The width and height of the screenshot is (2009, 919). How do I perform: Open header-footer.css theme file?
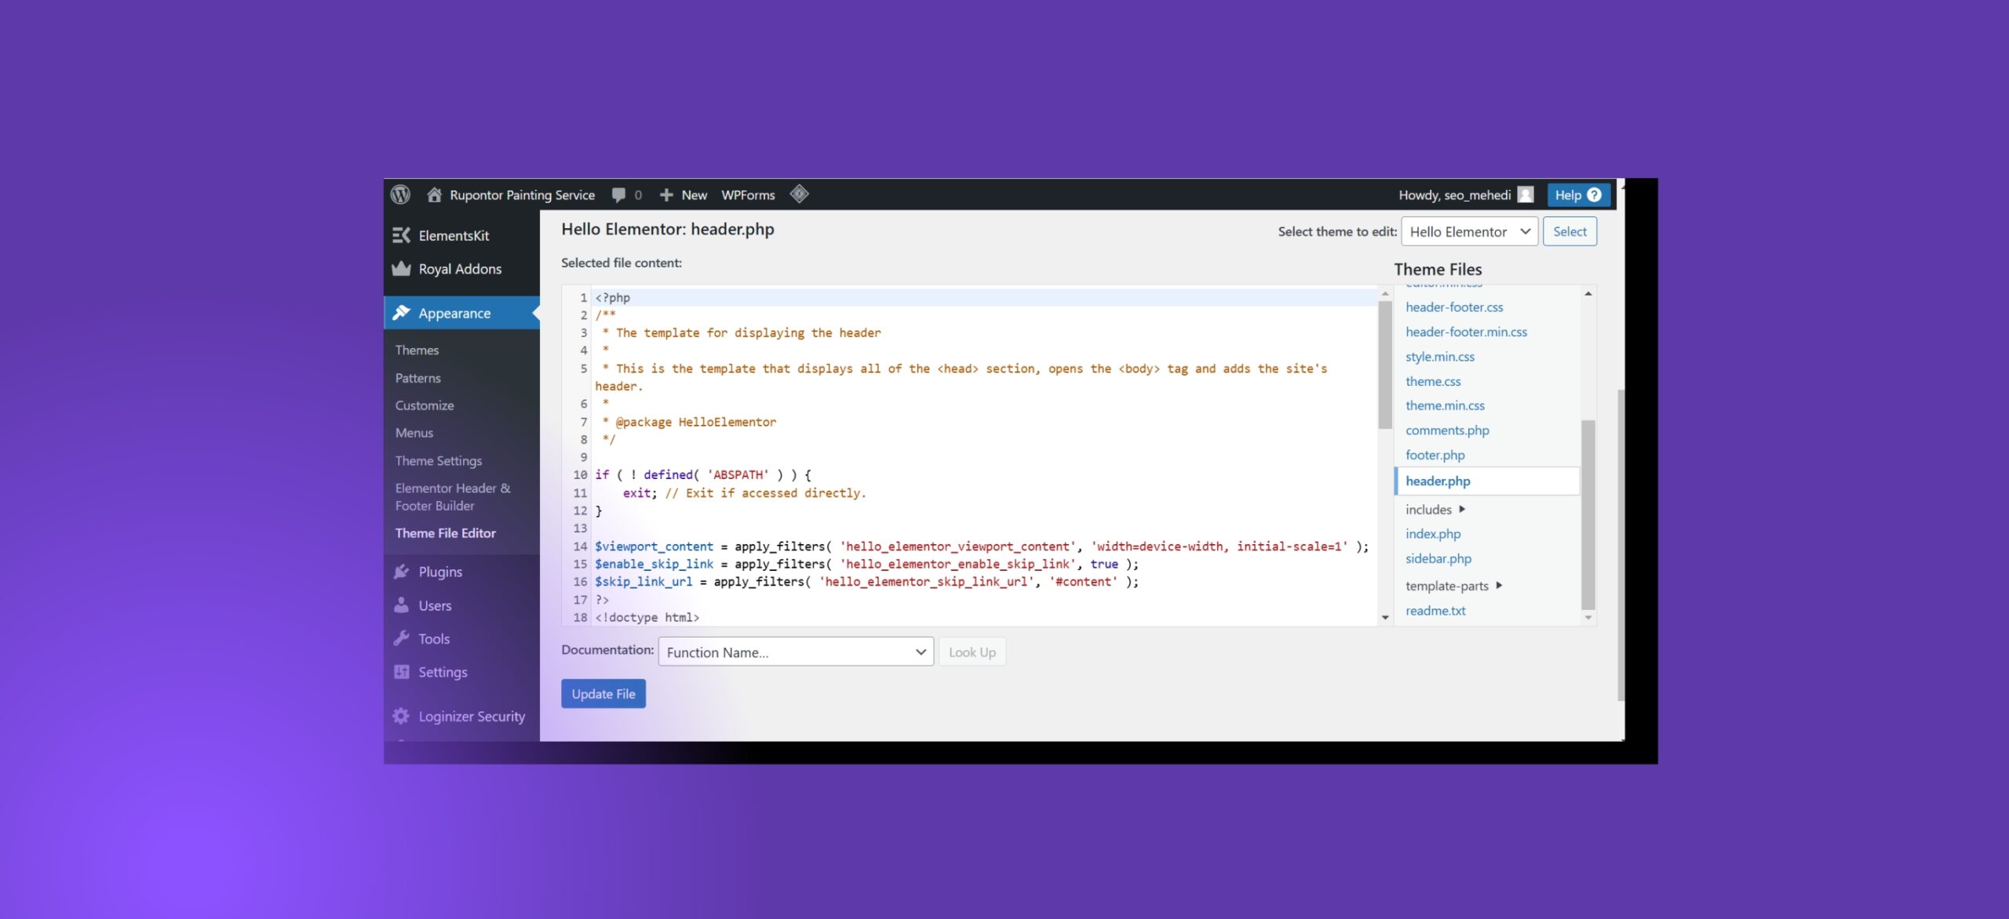(x=1454, y=307)
